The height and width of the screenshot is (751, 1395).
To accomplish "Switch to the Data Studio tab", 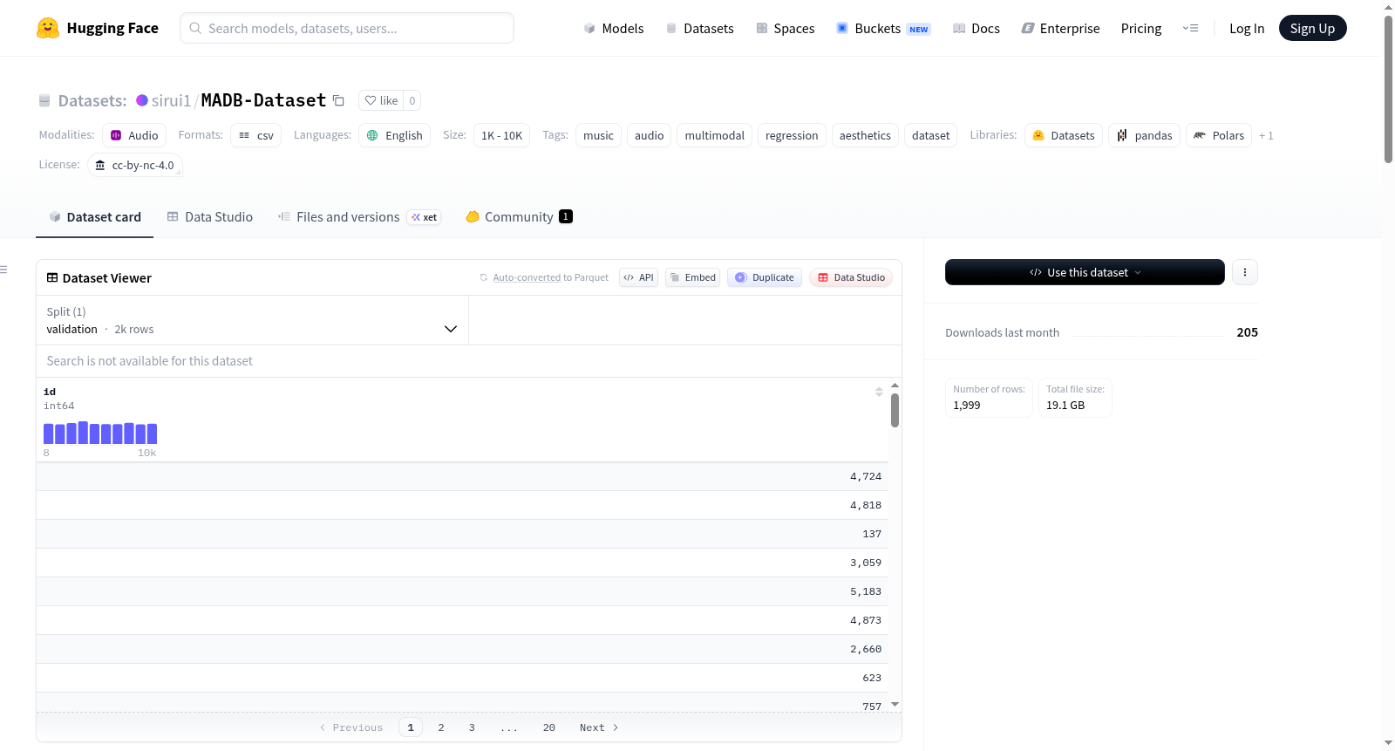I will tap(210, 217).
